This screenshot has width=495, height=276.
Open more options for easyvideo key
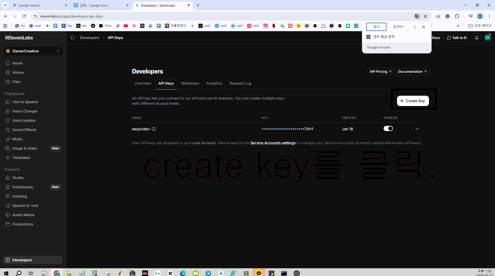coord(417,129)
